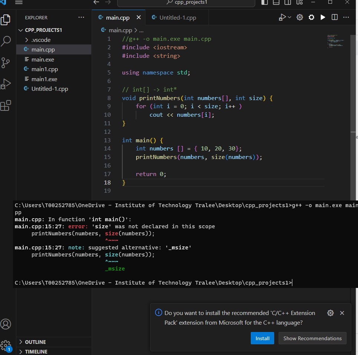Maximize the VS Code window
The width and height of the screenshot is (358, 355).
pos(330,2)
